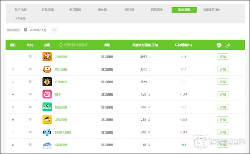Tick the compare checkbox for 斗鱼直播
Screen dimensions: 250x154
tap(30, 56)
